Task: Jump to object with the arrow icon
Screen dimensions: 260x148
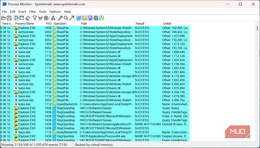Action: [x=72, y=18]
